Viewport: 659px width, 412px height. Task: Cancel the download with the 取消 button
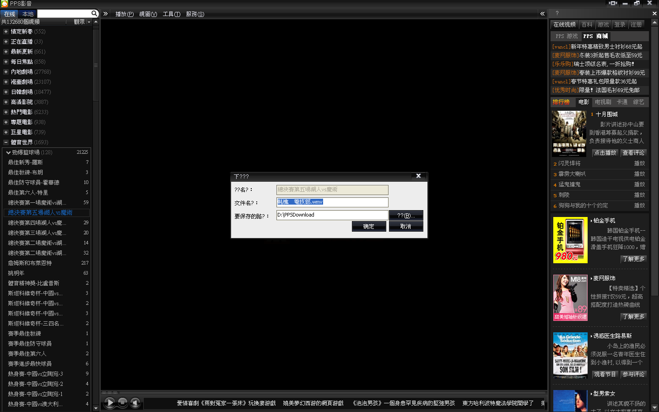(x=406, y=227)
